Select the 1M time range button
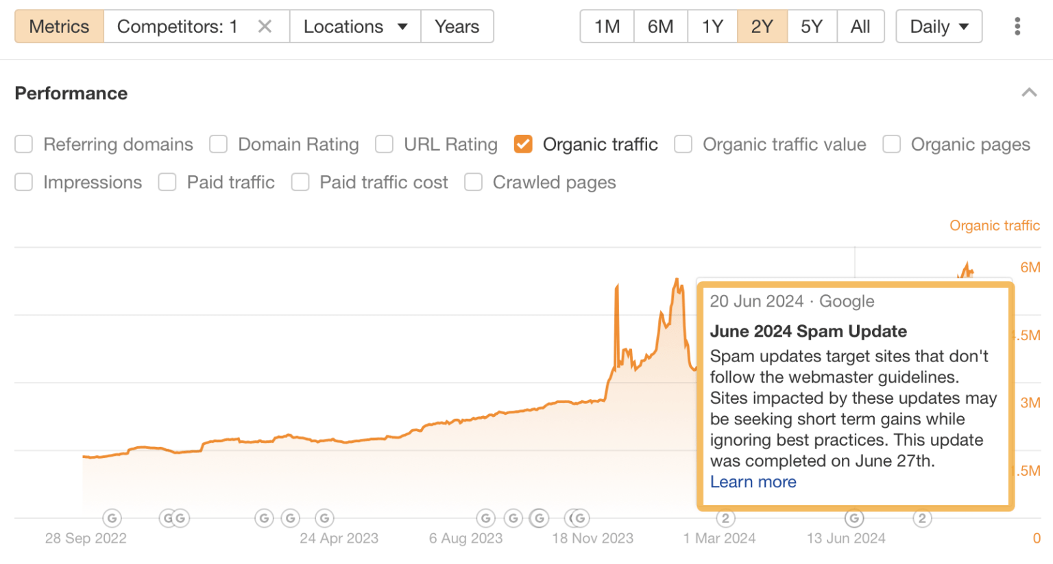 click(x=607, y=27)
